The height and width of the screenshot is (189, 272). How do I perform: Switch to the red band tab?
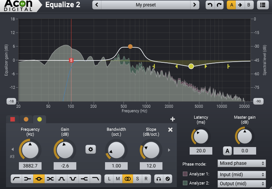point(12,119)
